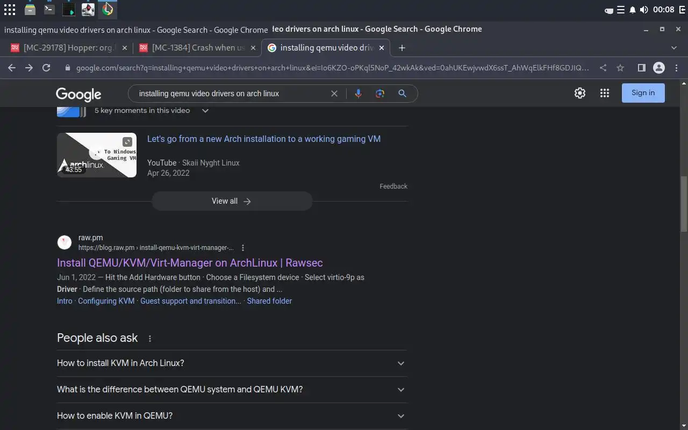Click the lock icon to view site information
This screenshot has width=688, height=430.
(x=67, y=68)
